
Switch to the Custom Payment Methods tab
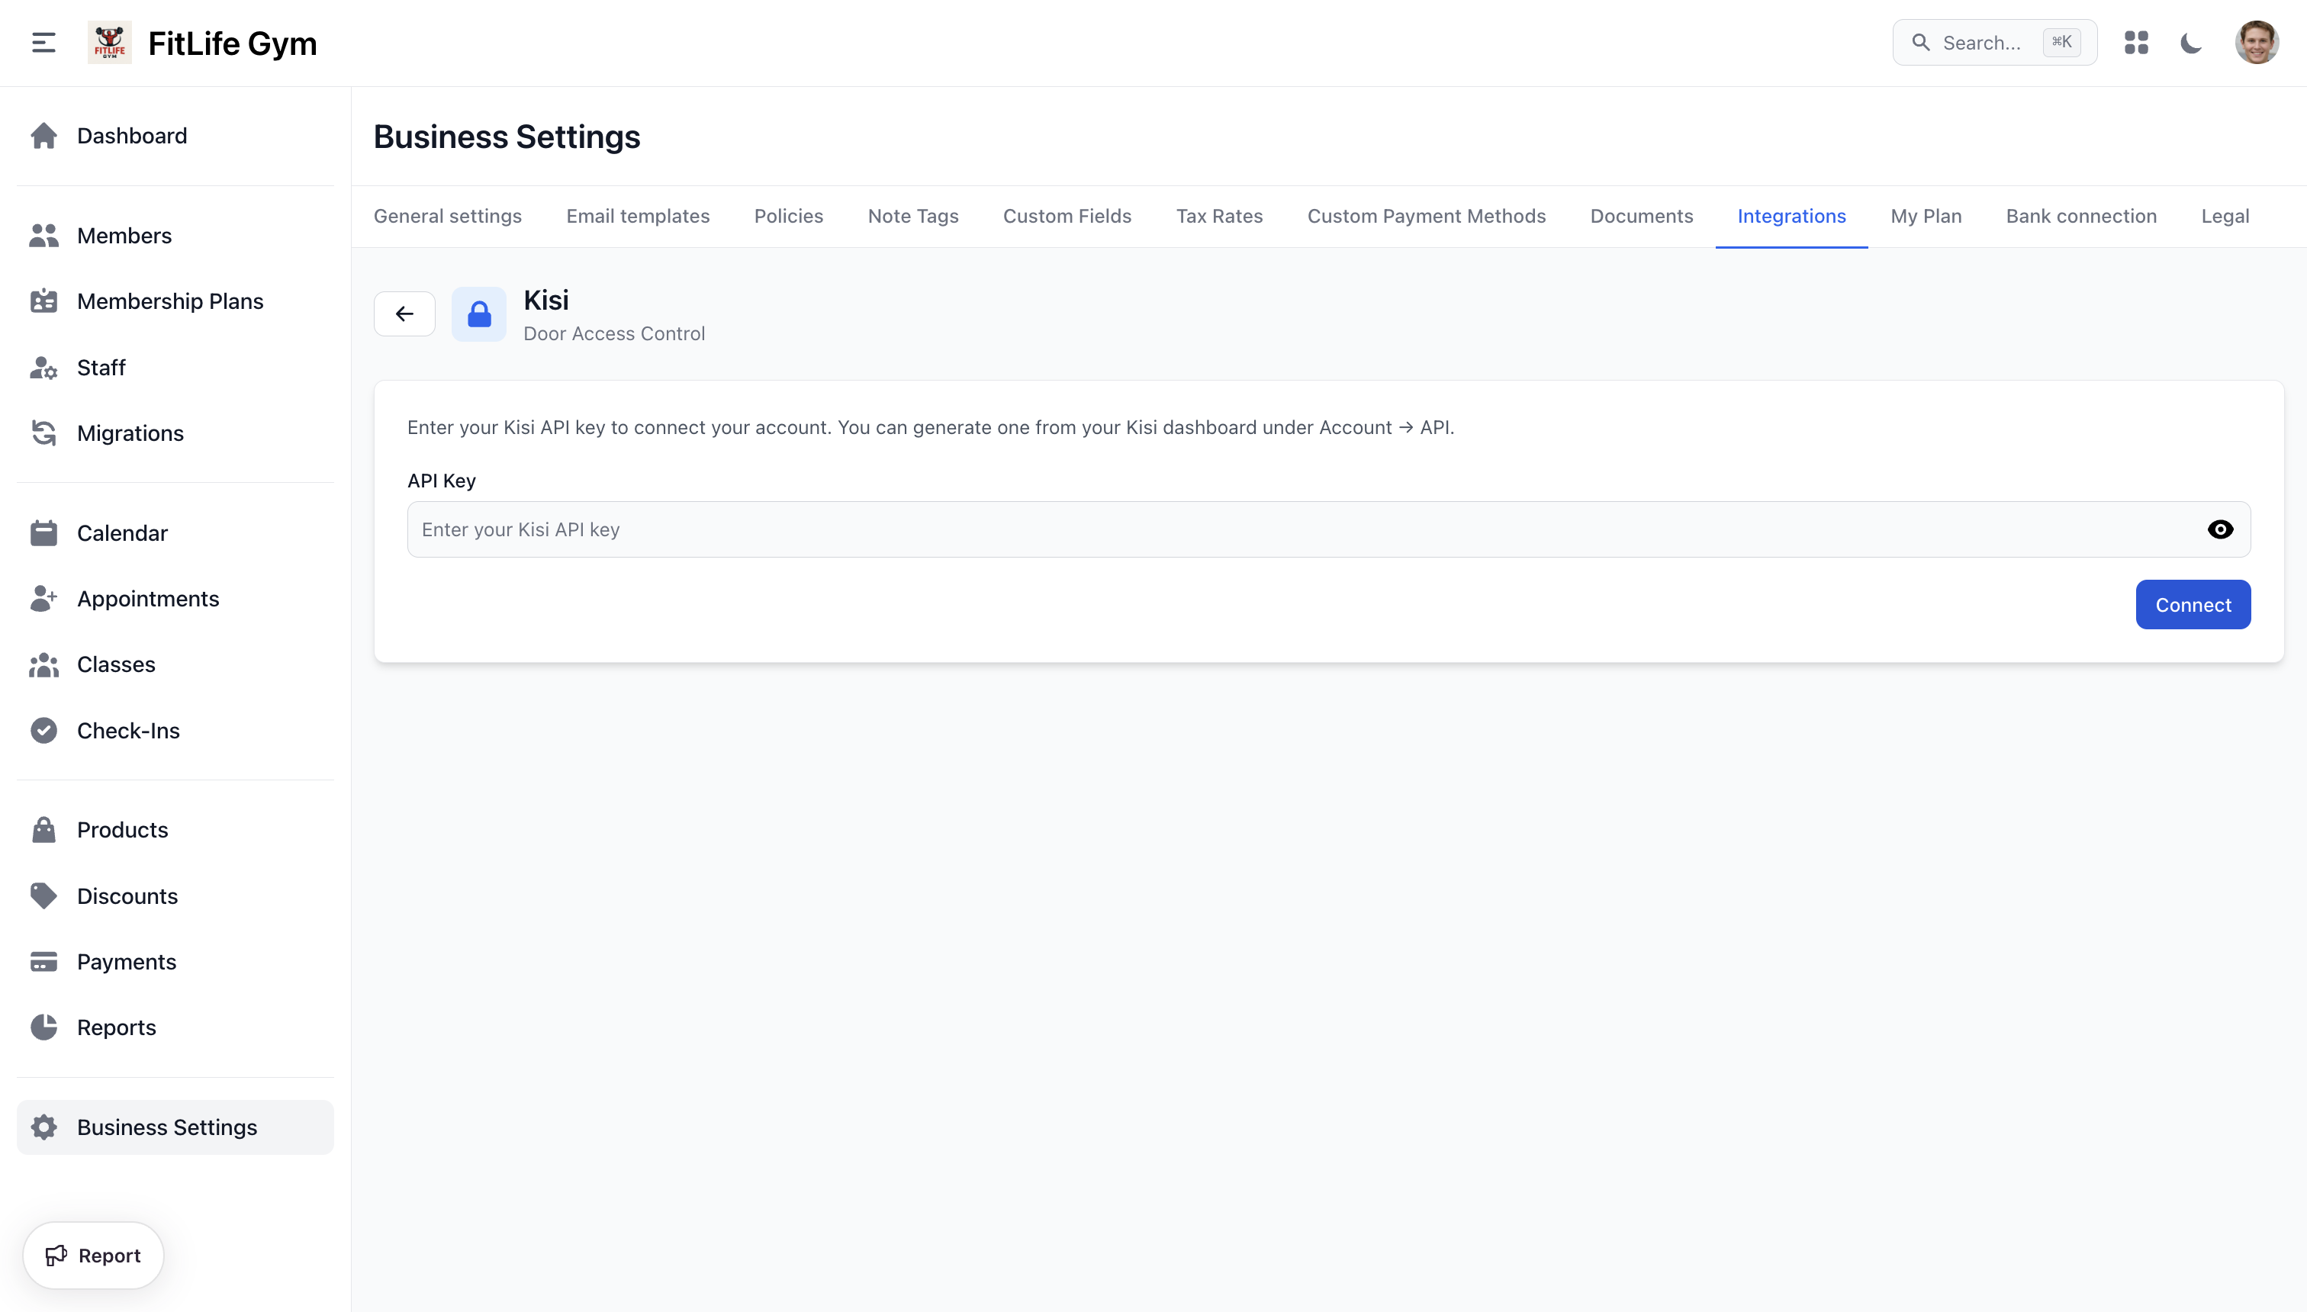[1427, 215]
